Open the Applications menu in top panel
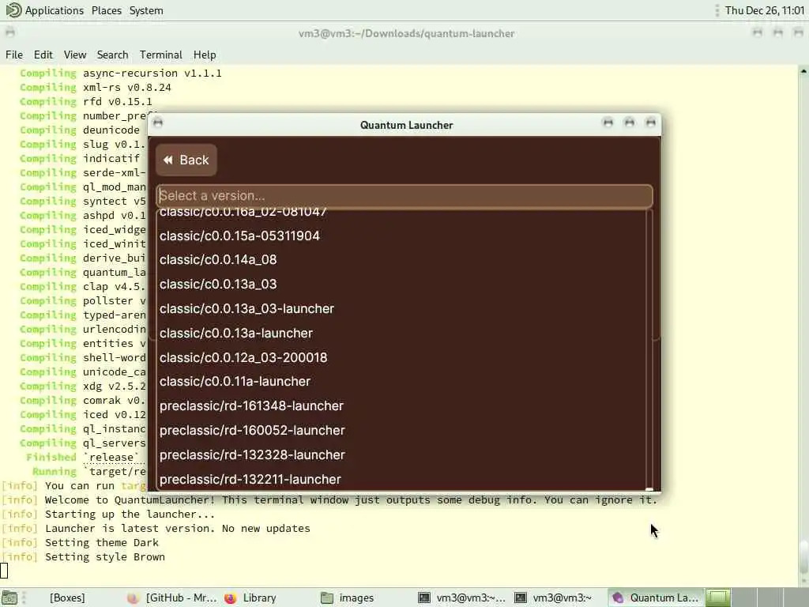Screen dimensions: 809x607 point(55,10)
